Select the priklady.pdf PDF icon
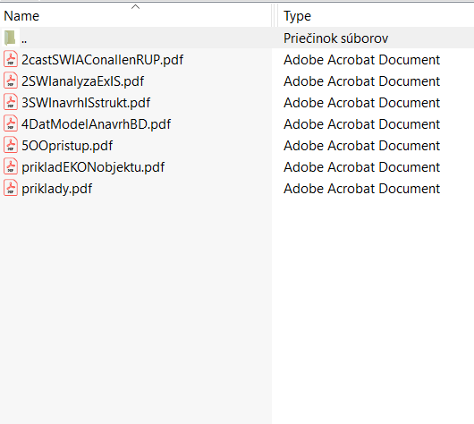Image resolution: width=474 pixels, height=424 pixels. (11, 188)
